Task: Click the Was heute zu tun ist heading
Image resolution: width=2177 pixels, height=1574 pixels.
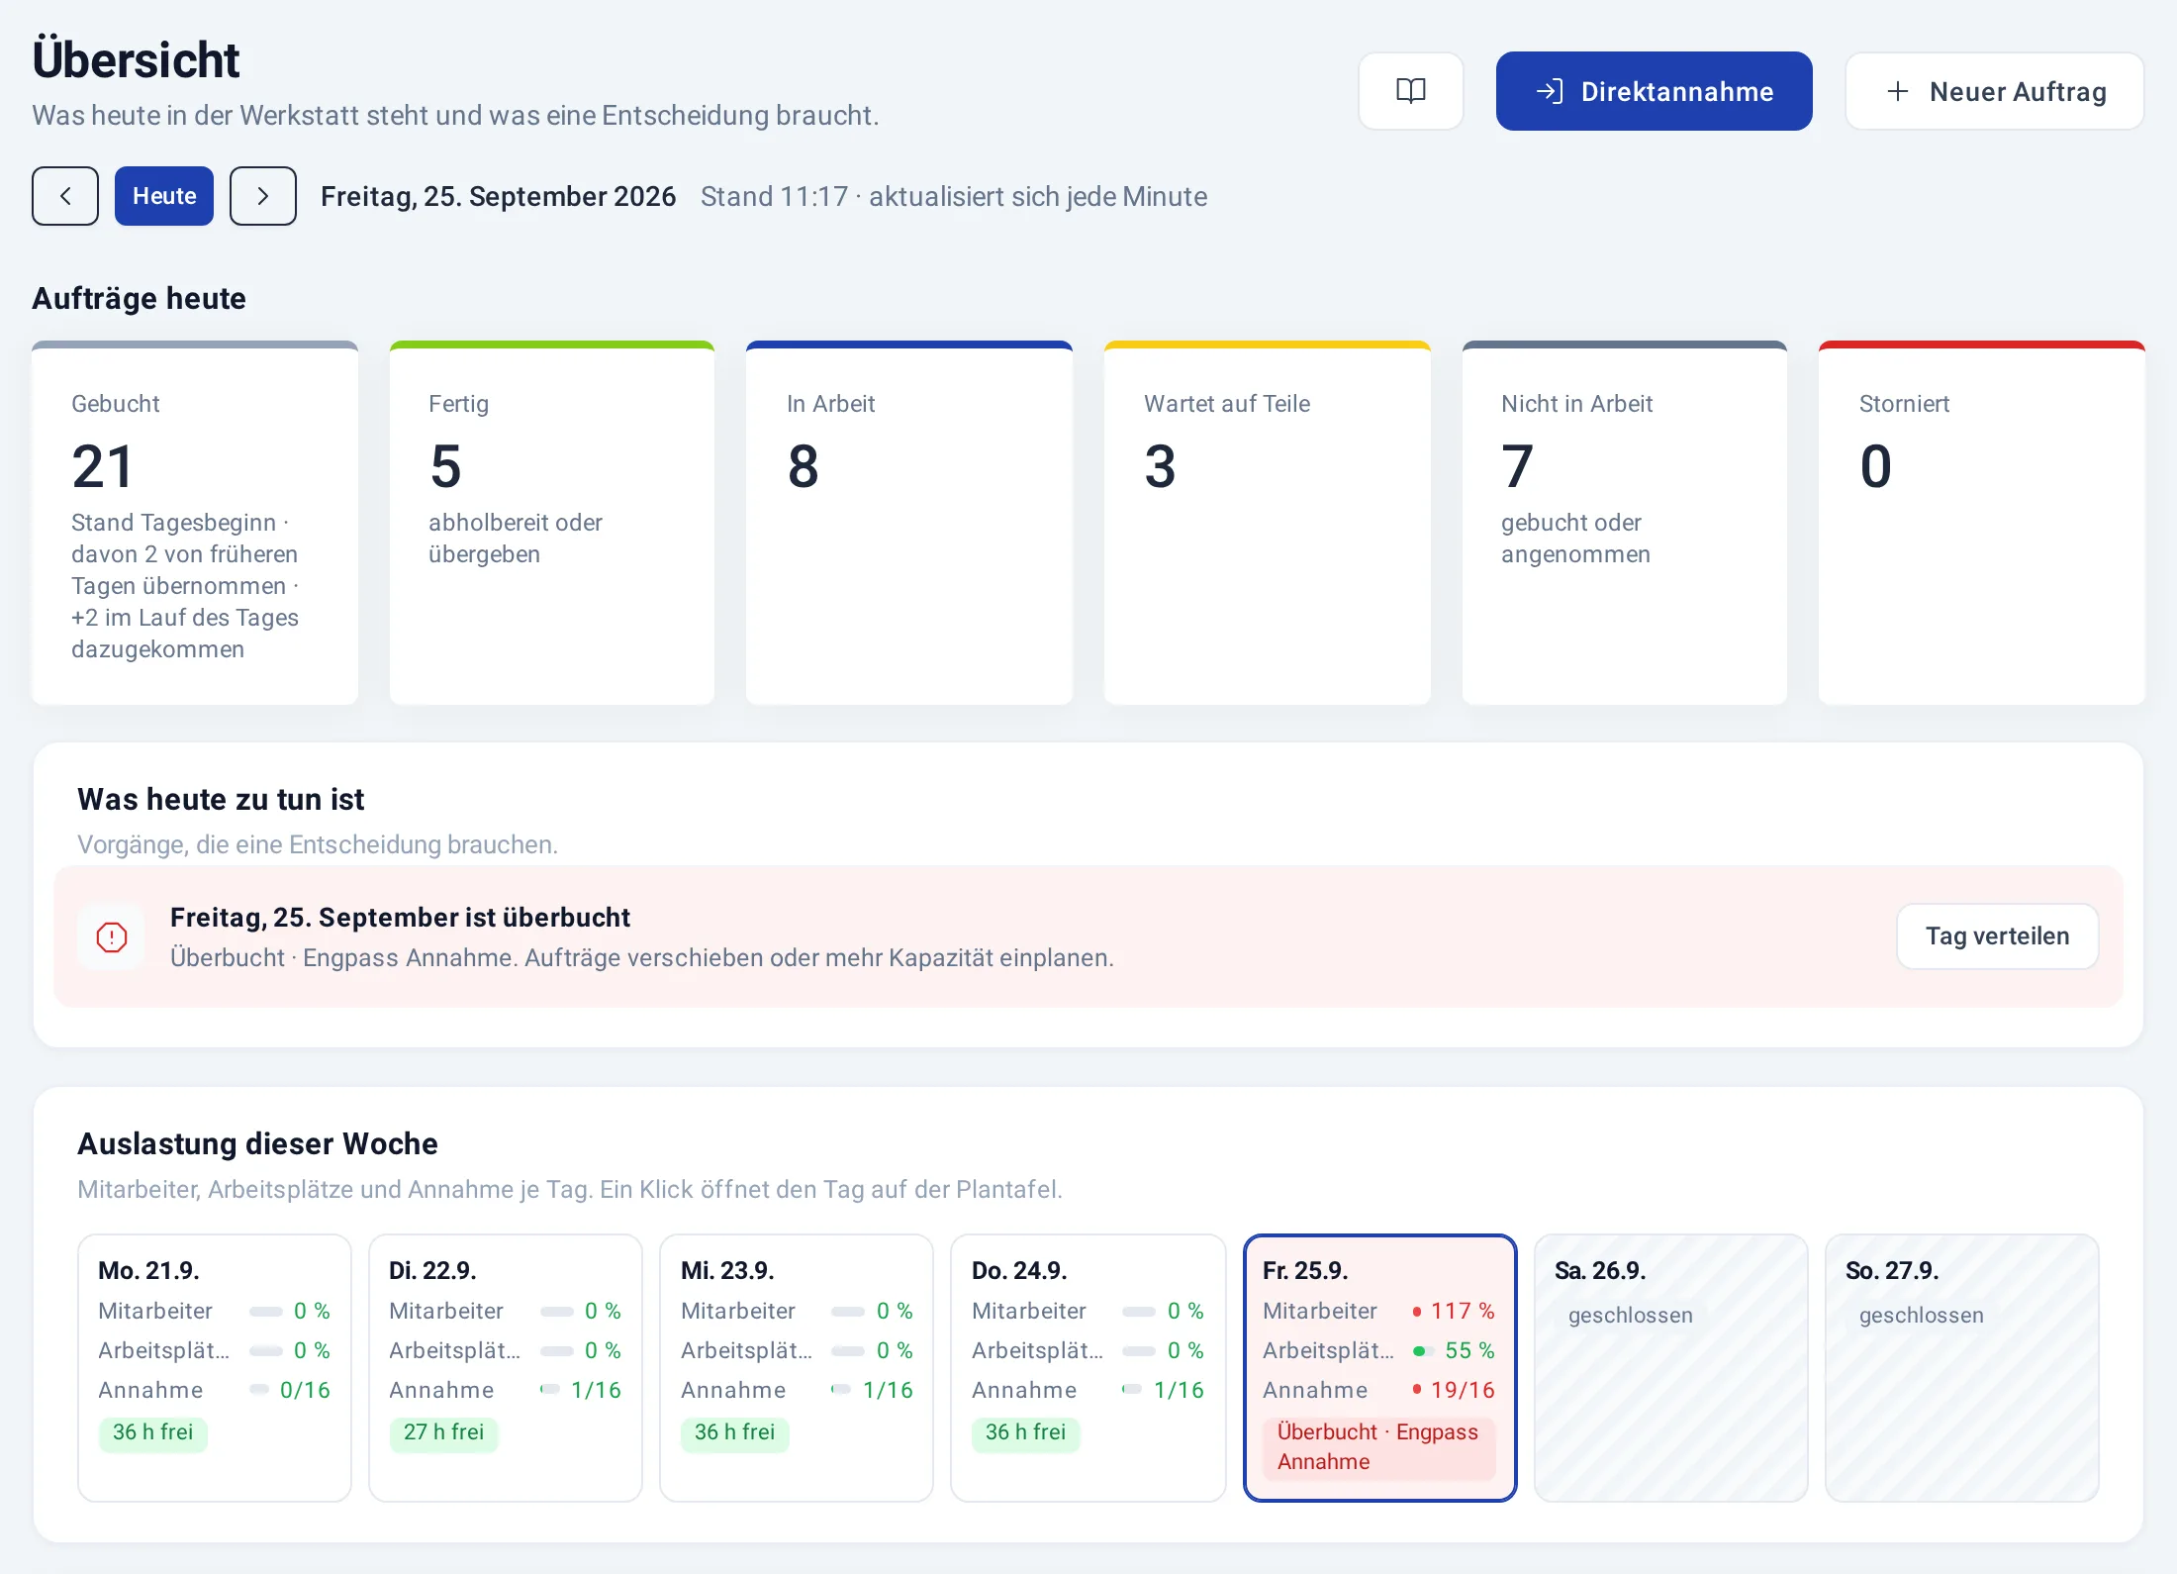Action: click(x=221, y=799)
